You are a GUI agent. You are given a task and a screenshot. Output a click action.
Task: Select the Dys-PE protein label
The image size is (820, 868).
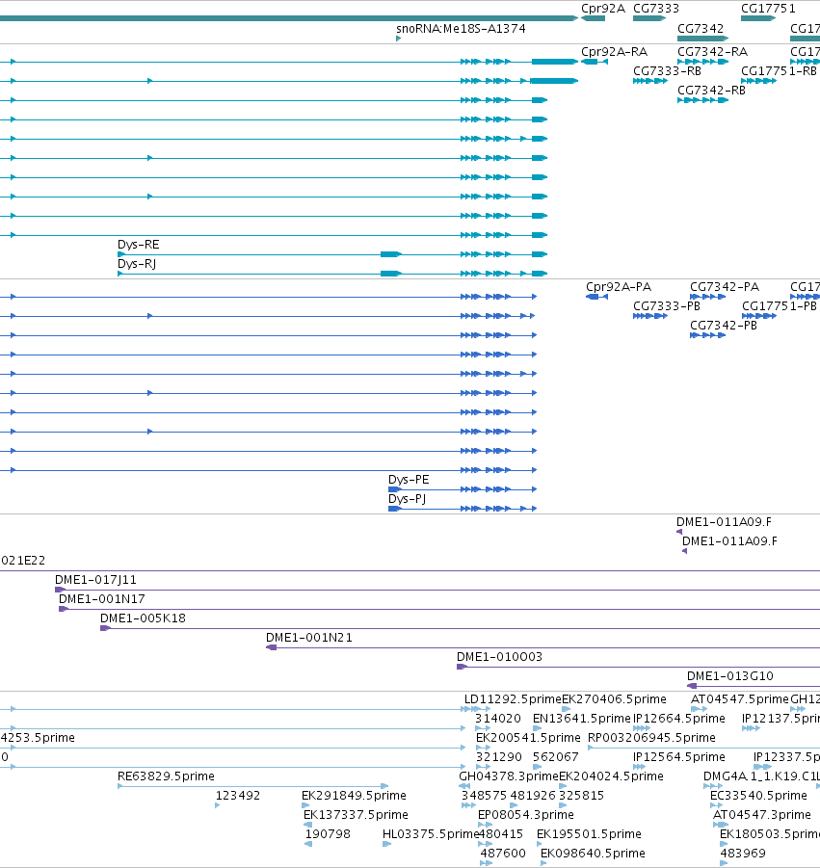point(409,480)
